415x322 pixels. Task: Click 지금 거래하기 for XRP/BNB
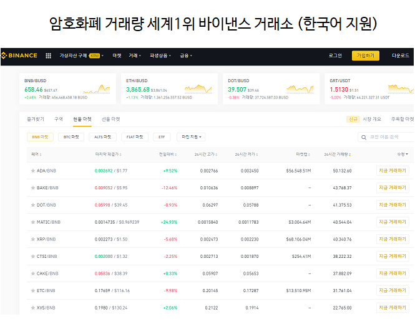[393, 239]
